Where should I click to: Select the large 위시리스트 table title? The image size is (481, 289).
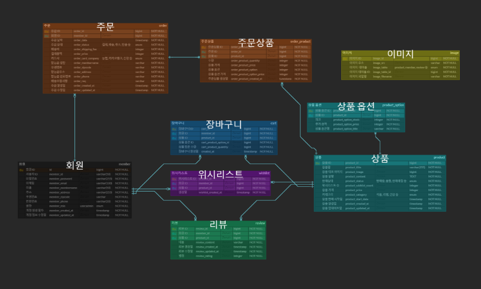point(220,174)
